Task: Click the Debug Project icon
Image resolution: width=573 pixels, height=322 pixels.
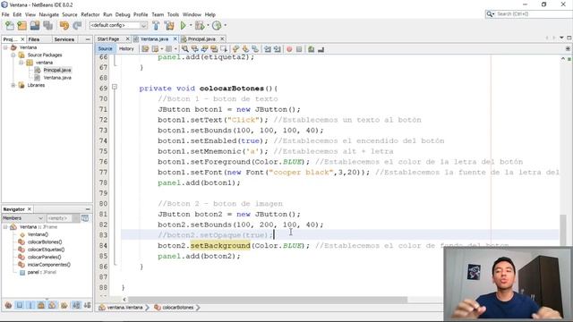Action: coord(200,26)
